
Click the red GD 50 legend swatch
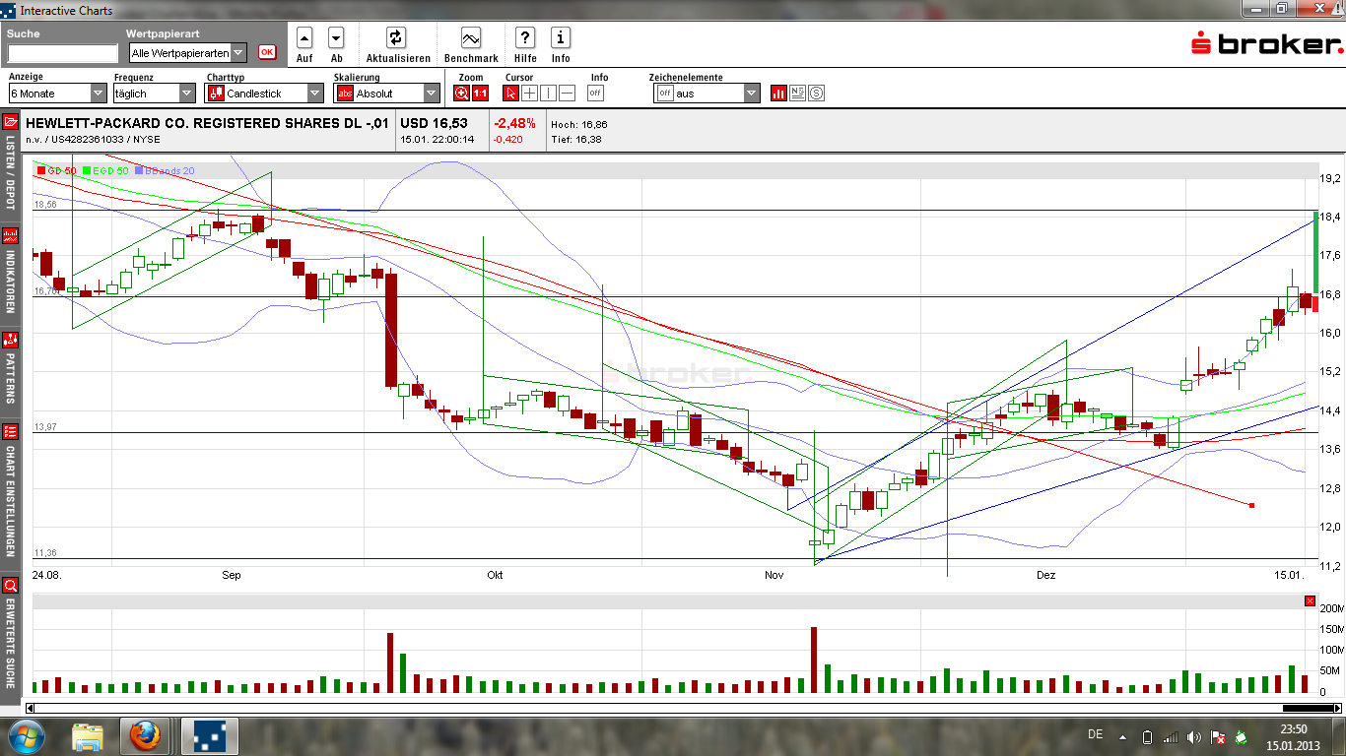click(40, 171)
